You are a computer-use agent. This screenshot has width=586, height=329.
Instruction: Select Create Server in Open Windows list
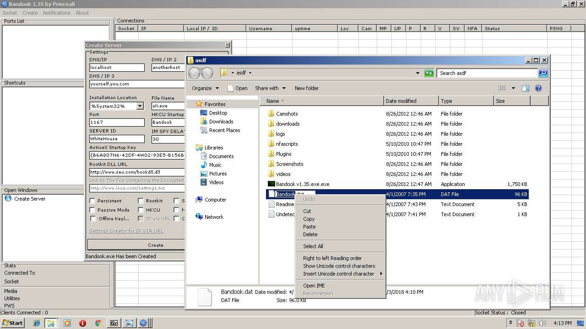pyautogui.click(x=30, y=199)
